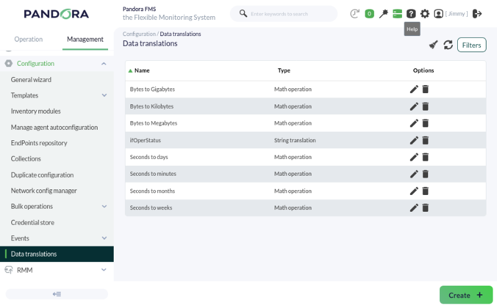This screenshot has height=308, width=497.
Task: Click the green notification counter badge
Action: click(x=369, y=14)
